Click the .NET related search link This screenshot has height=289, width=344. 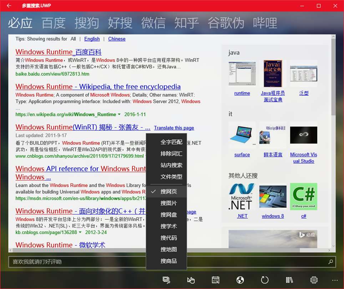(x=242, y=216)
